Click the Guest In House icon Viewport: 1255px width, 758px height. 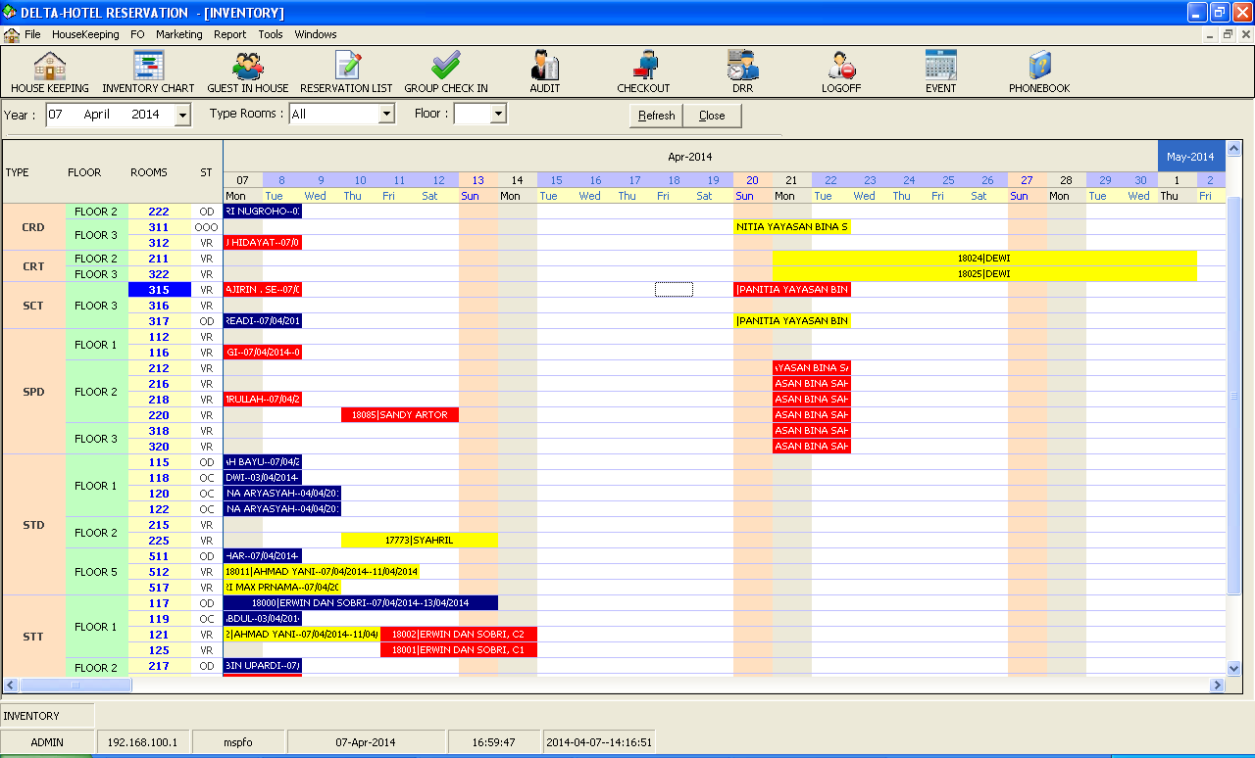pos(247,67)
